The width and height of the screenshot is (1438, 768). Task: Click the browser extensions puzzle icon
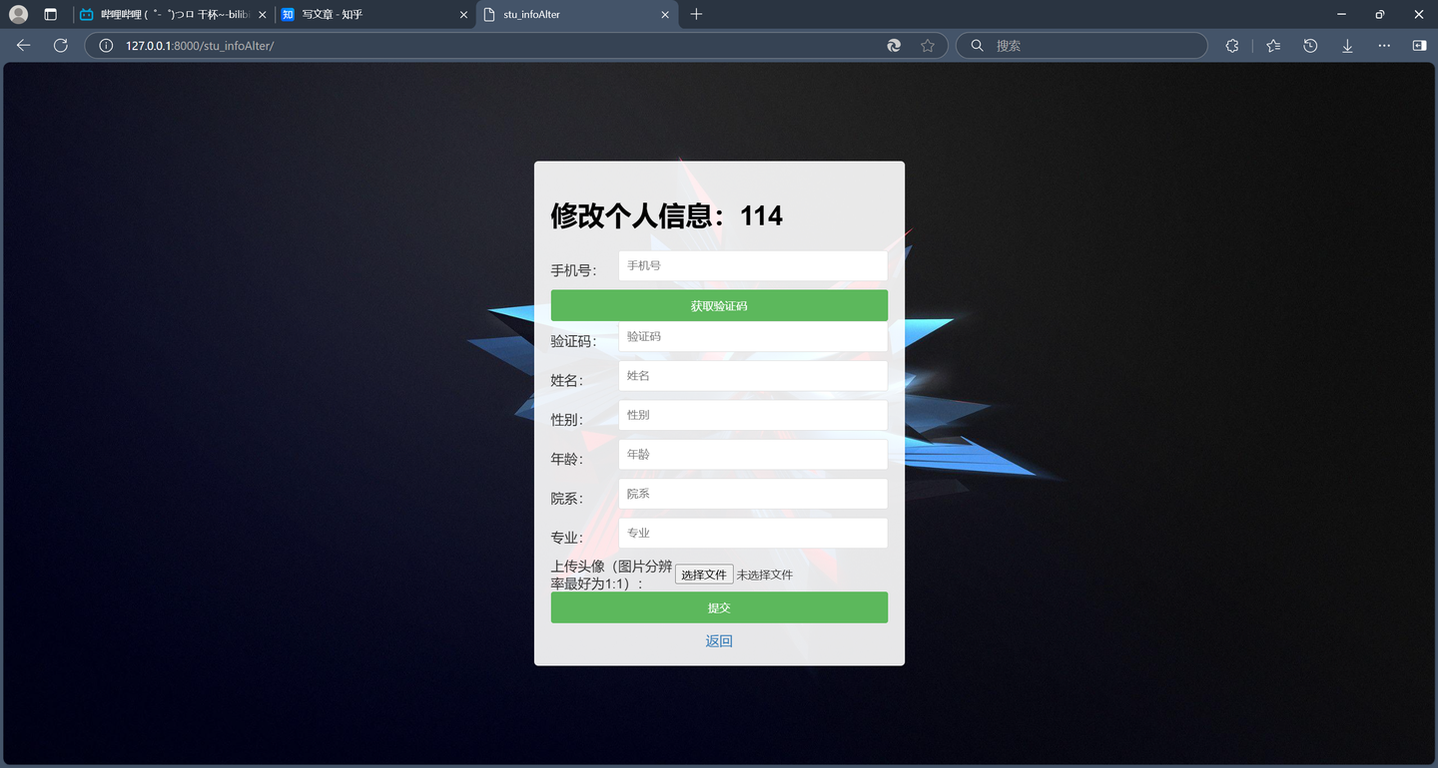click(x=1231, y=45)
